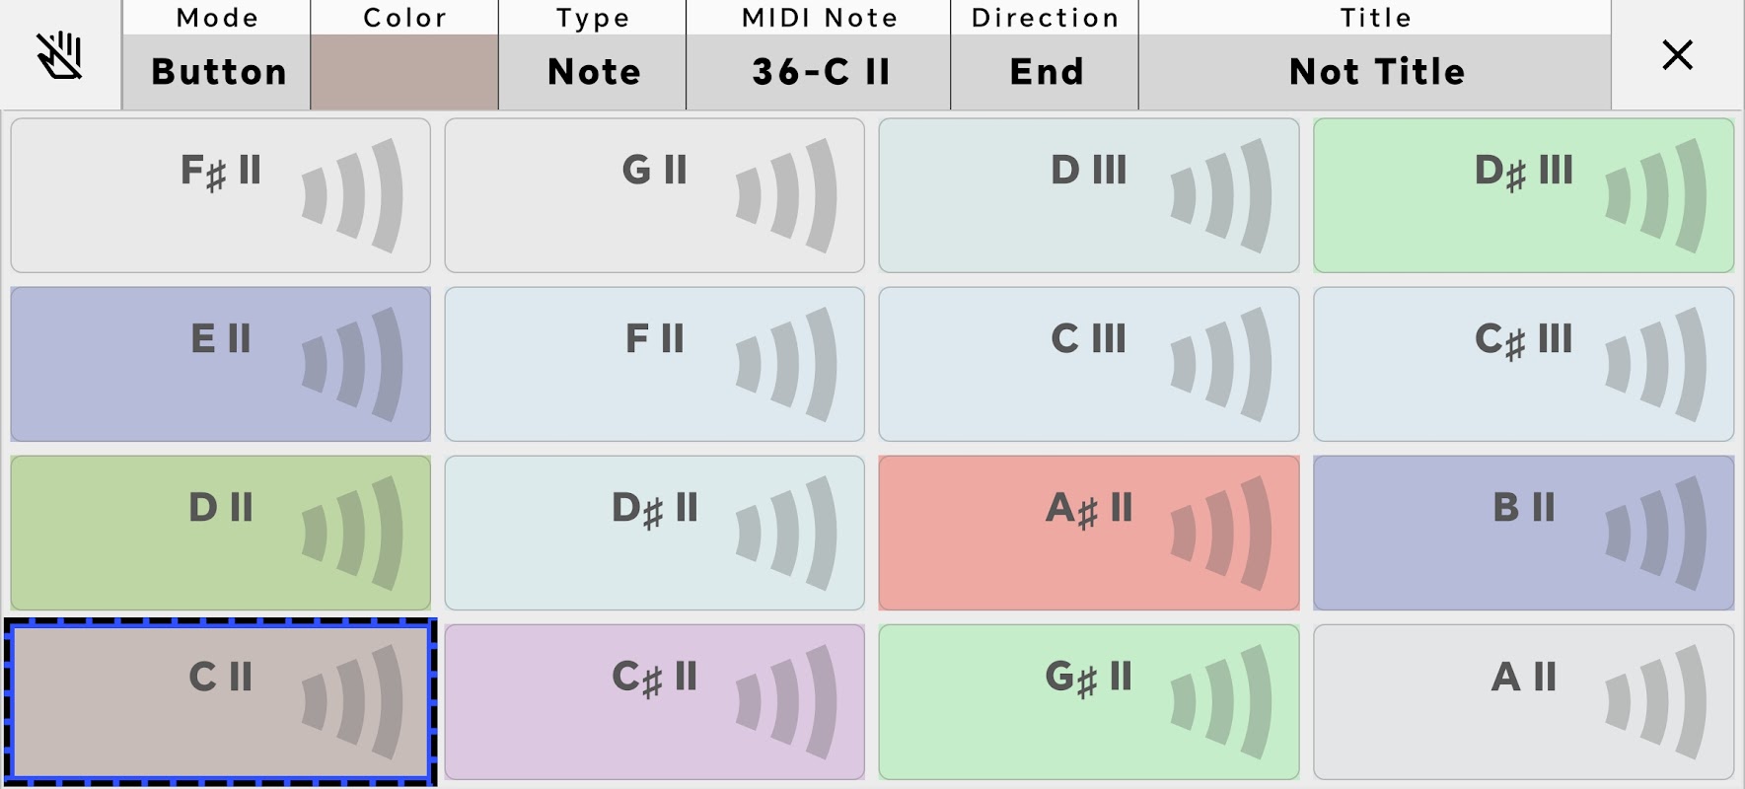Click the velocity waves icon on A# II pad

click(x=1221, y=534)
